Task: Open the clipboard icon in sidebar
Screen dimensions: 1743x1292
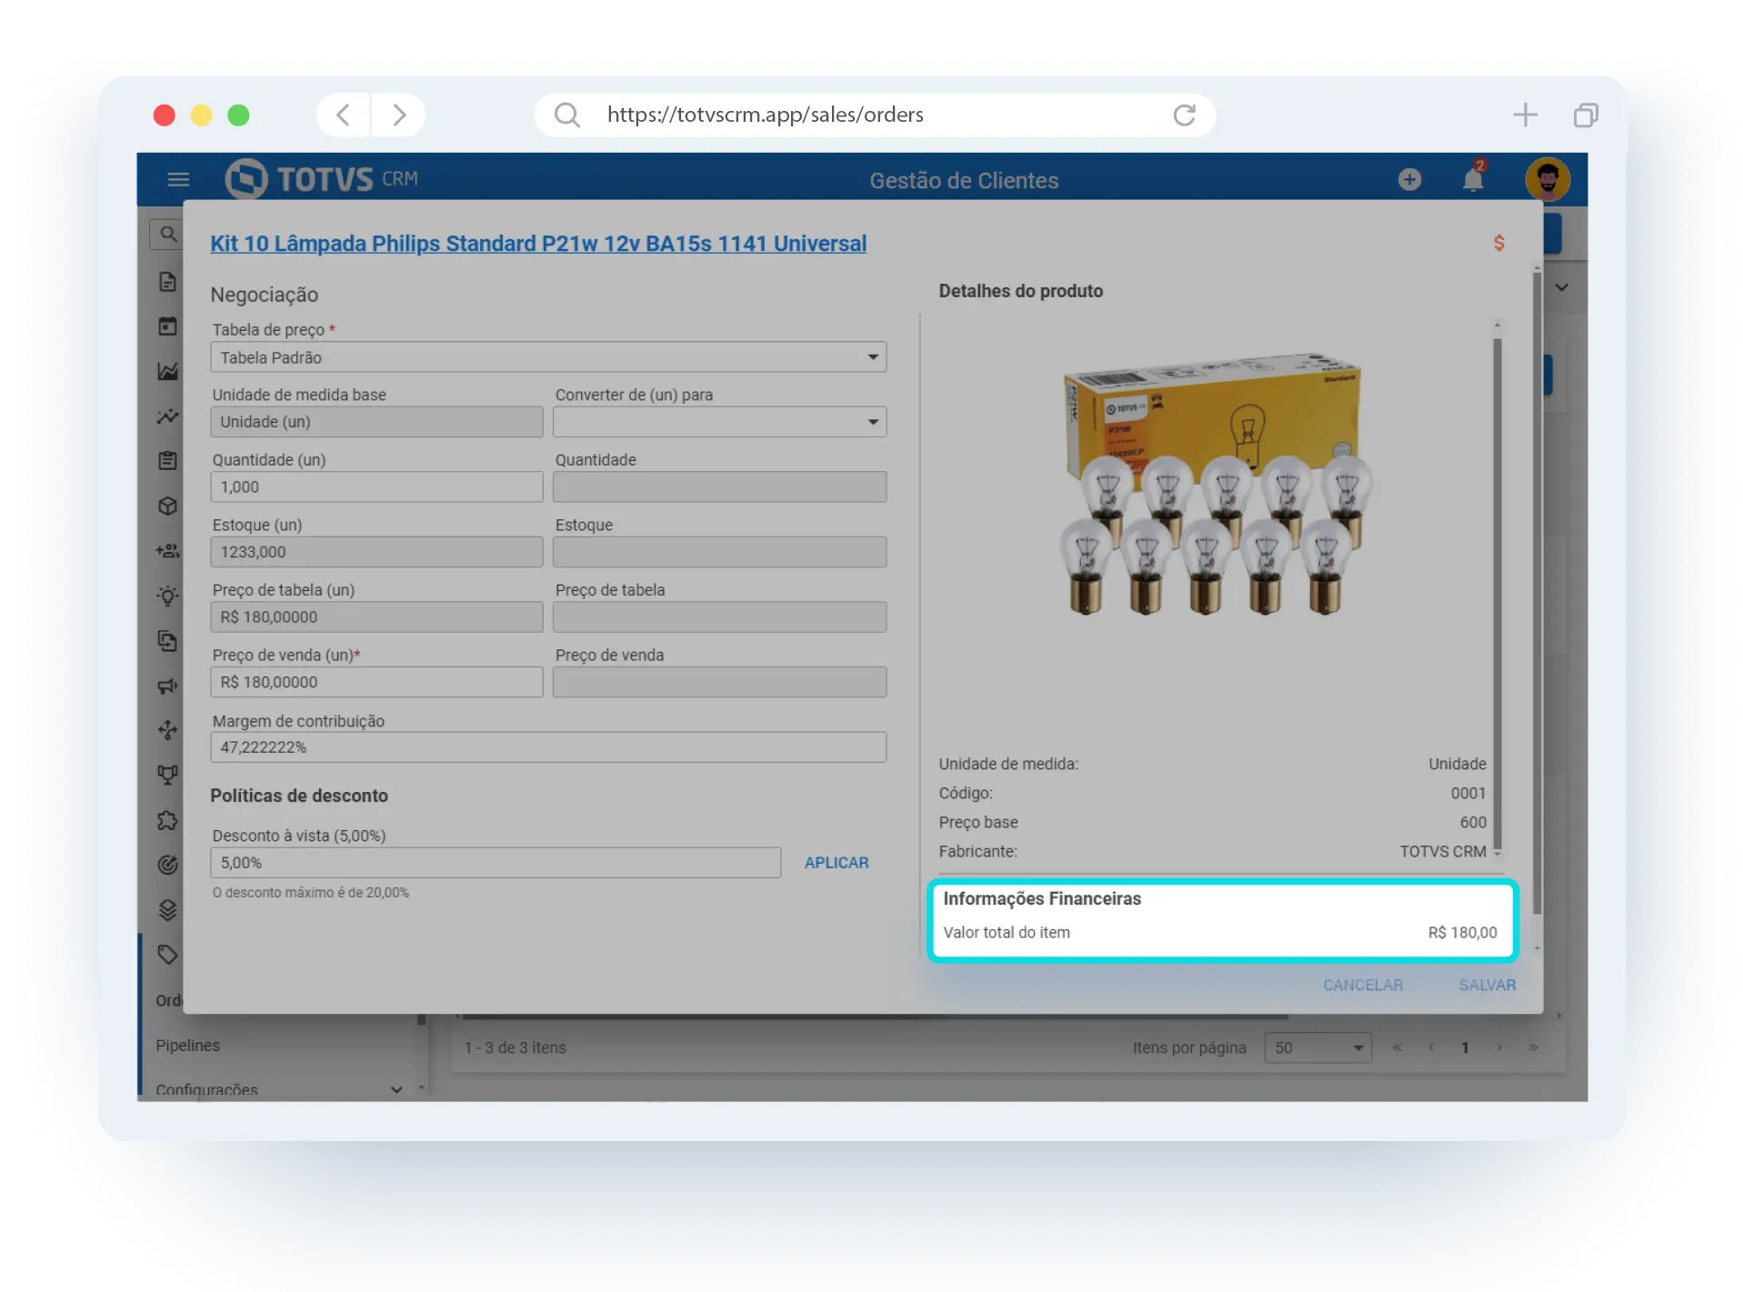Action: tap(167, 460)
